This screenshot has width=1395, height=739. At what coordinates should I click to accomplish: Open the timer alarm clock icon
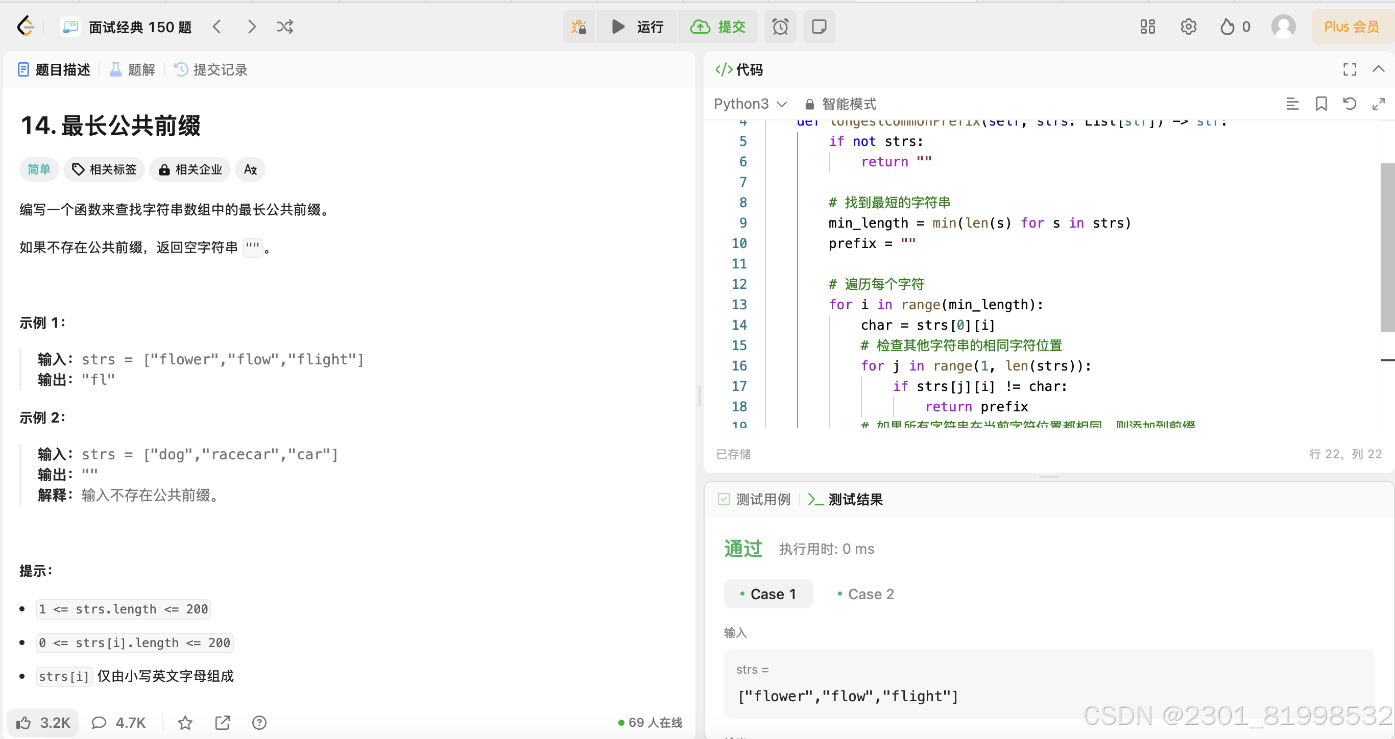click(780, 27)
